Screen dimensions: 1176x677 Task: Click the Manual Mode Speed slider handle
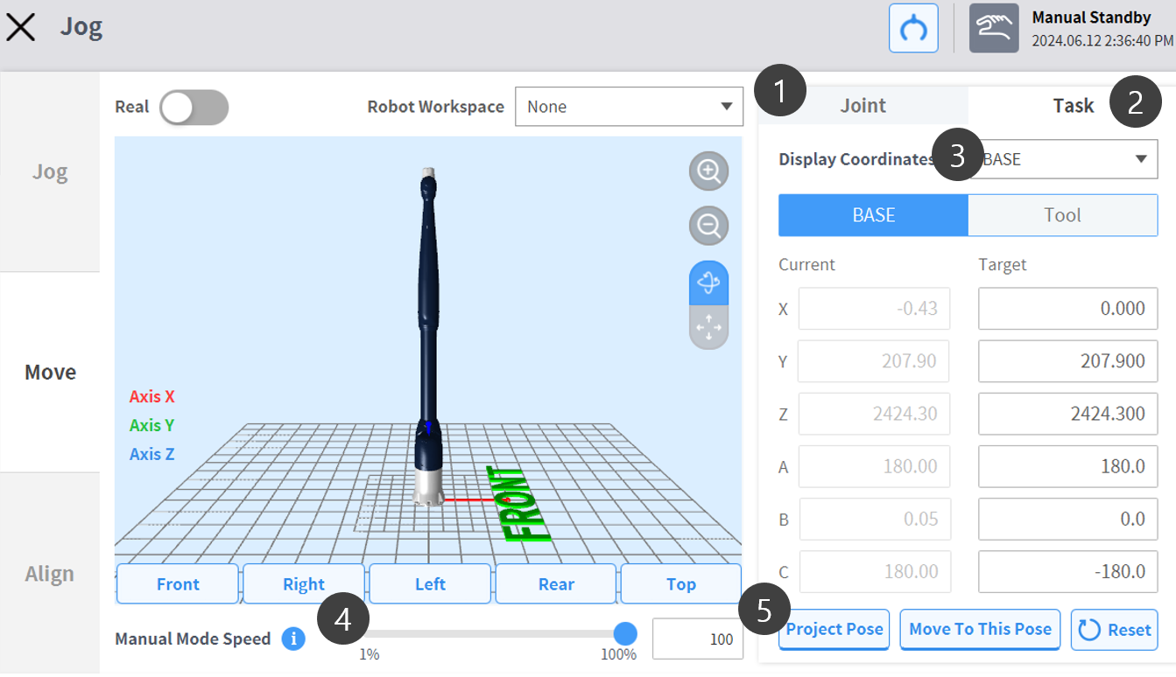click(624, 633)
